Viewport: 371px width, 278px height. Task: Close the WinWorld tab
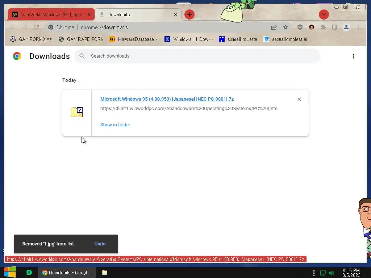89,14
